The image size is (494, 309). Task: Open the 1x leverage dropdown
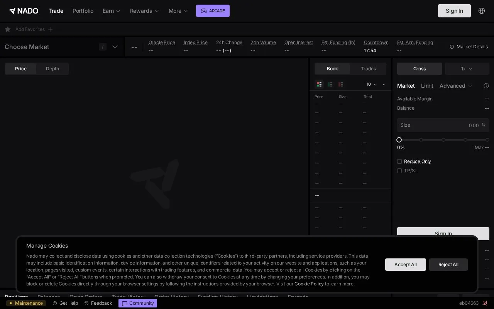[x=467, y=69]
